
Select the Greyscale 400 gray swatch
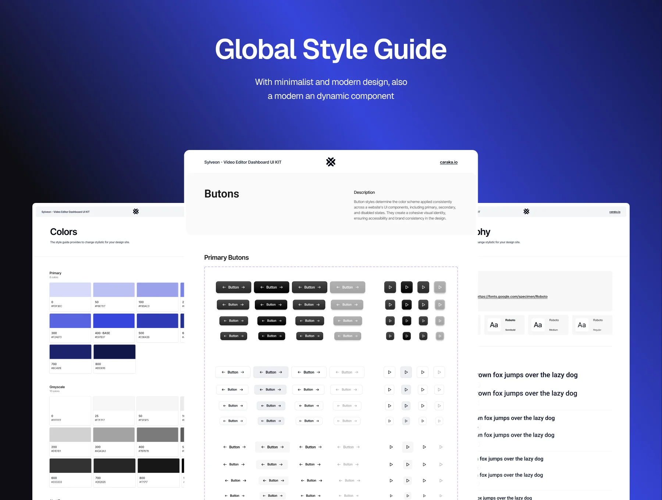click(x=157, y=442)
